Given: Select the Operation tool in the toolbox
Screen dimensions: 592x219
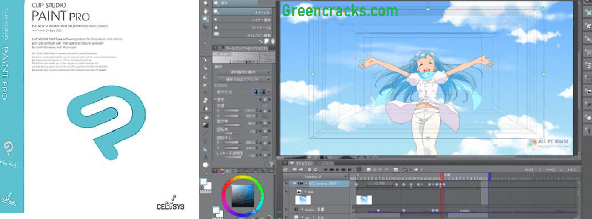Looking at the screenshot, I should tap(205, 19).
